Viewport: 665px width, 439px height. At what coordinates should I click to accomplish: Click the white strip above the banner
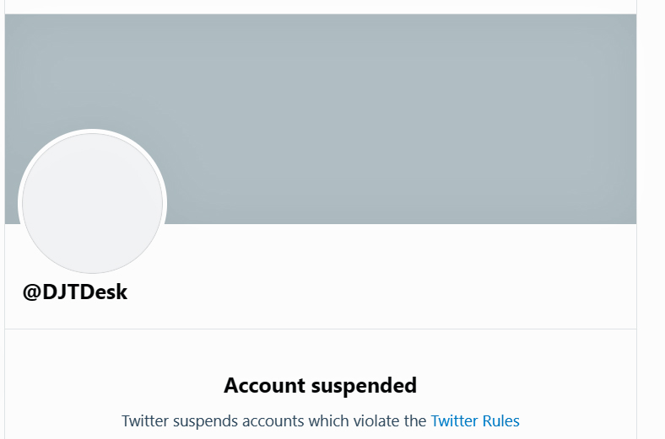321,7
